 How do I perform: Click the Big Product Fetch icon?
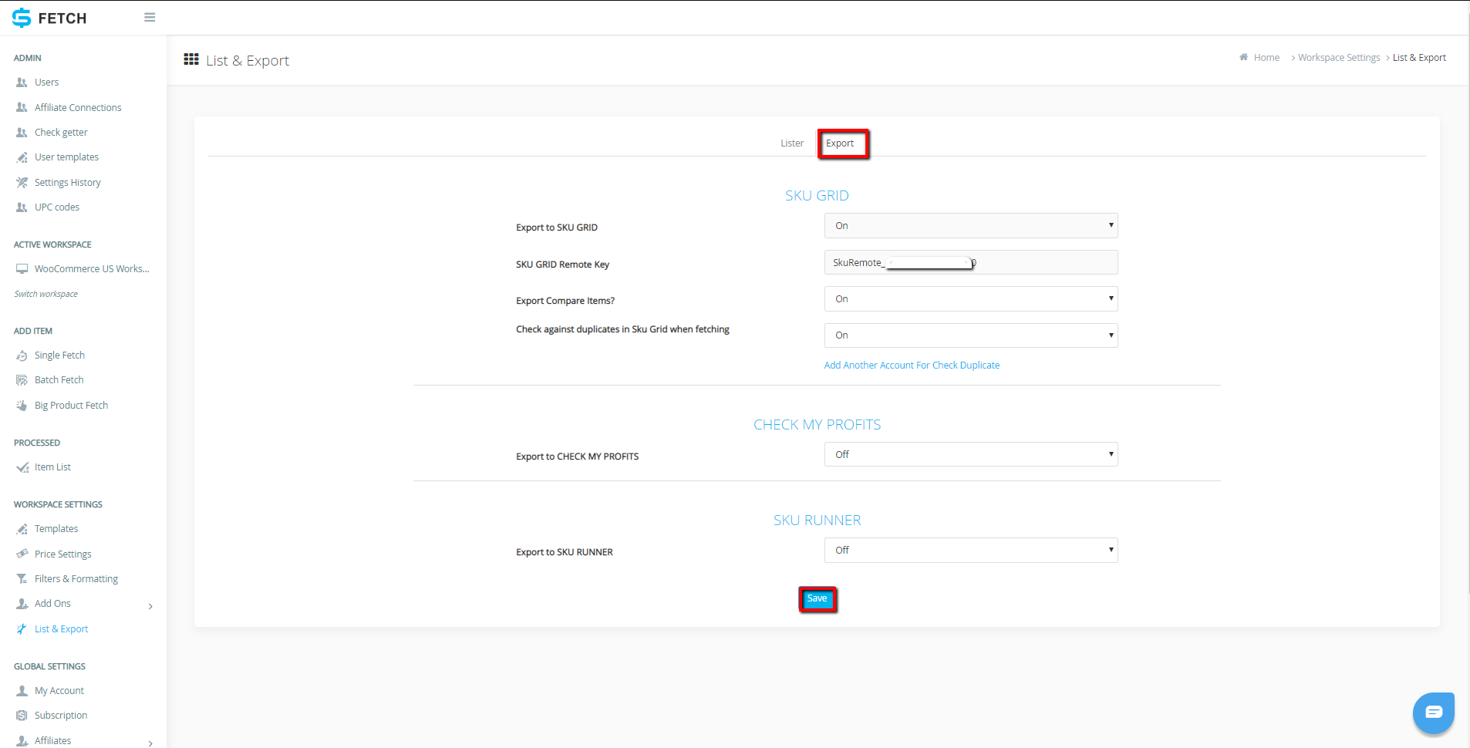pyautogui.click(x=22, y=406)
